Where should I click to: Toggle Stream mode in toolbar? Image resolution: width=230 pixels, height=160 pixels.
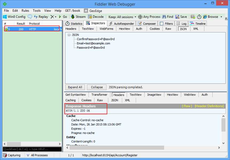tap(78, 17)
